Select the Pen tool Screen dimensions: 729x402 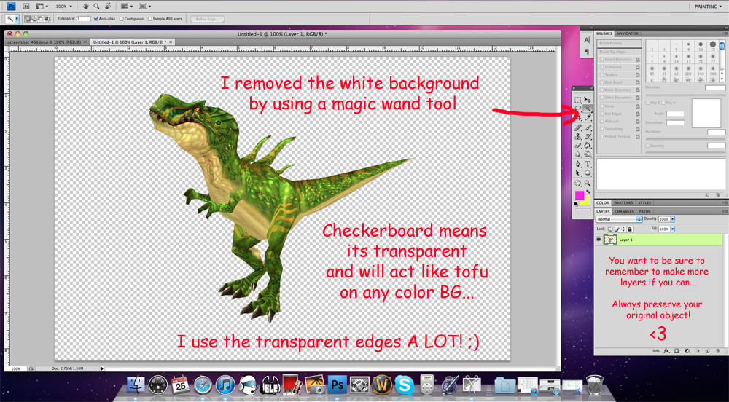tap(577, 164)
